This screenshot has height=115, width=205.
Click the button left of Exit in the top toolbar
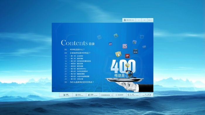point(144,20)
